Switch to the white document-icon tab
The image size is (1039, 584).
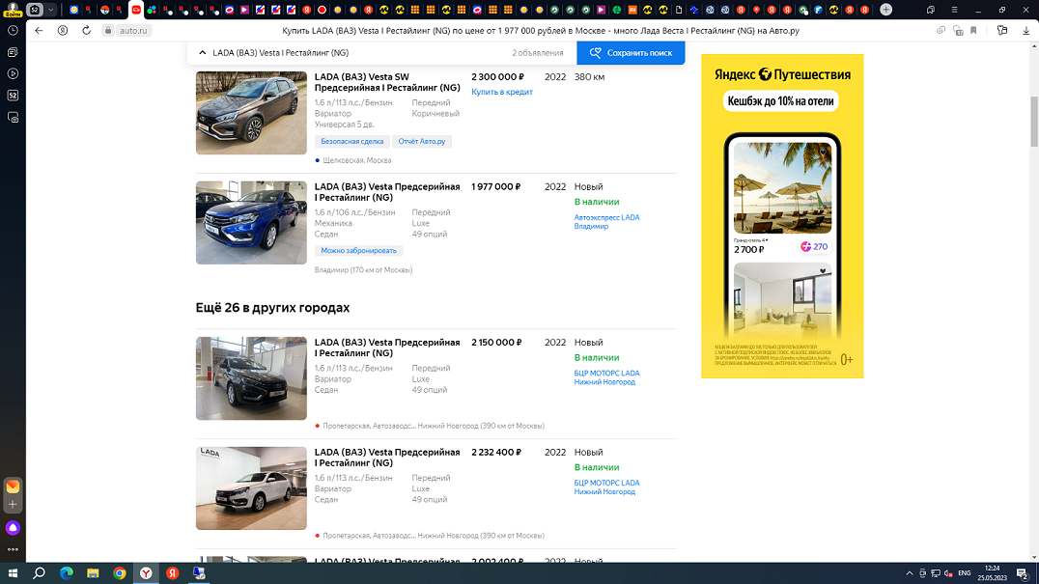point(679,10)
